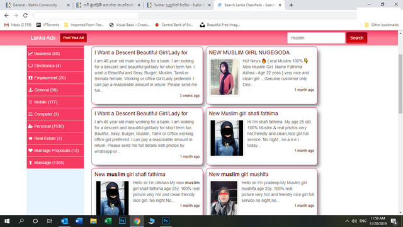Open Real Estate (2) category text
Screen dimensions: 403x227
[x=48, y=138]
